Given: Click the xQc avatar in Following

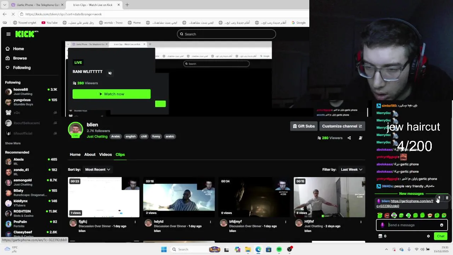Looking at the screenshot, I should pos(8,113).
